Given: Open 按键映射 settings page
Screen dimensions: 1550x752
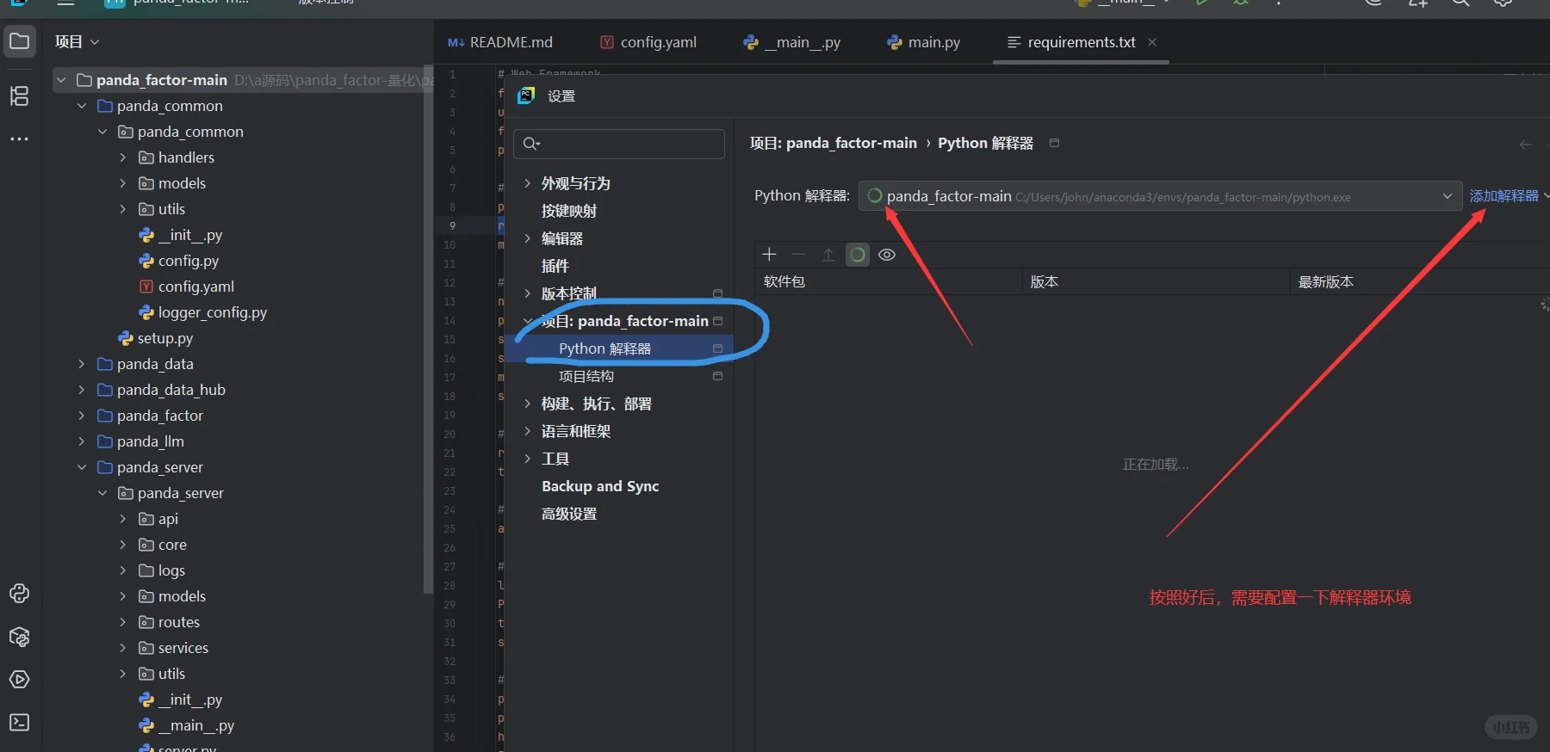Looking at the screenshot, I should pyautogui.click(x=569, y=211).
